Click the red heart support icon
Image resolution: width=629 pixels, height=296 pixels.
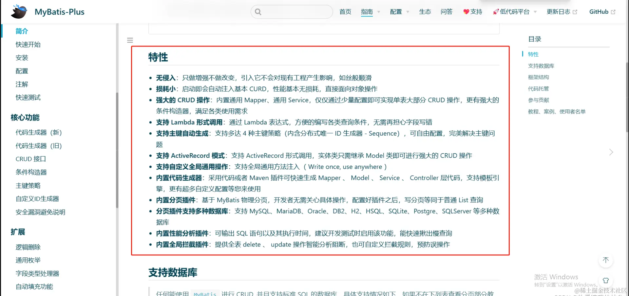pyautogui.click(x=466, y=12)
